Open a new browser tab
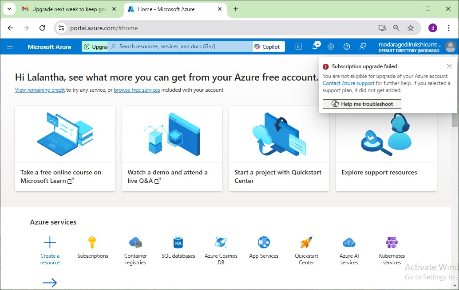Image resolution: width=459 pixels, height=290 pixels. pyautogui.click(x=236, y=9)
